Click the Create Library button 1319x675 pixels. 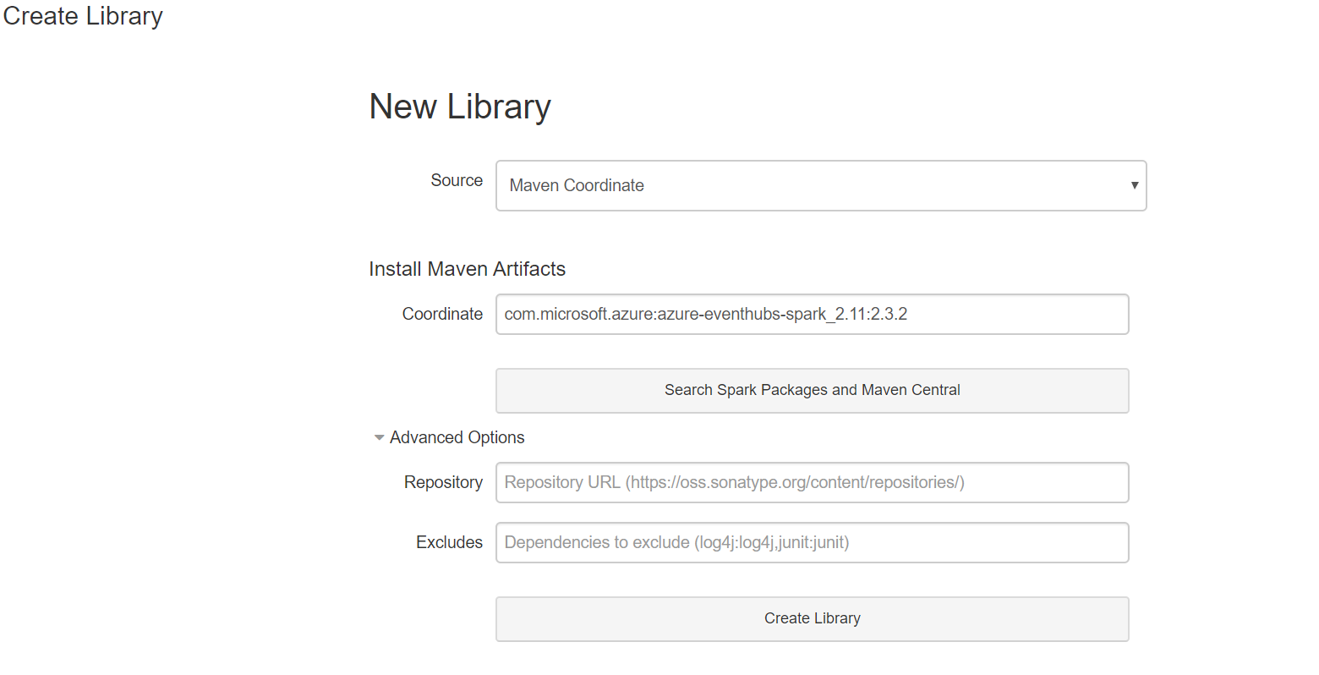[x=813, y=618]
